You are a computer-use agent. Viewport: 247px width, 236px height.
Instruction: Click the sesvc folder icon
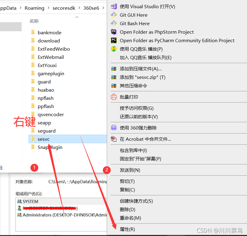(x=33, y=139)
